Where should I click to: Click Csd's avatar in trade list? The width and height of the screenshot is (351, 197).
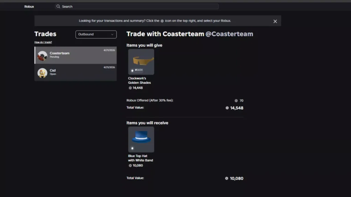42,73
